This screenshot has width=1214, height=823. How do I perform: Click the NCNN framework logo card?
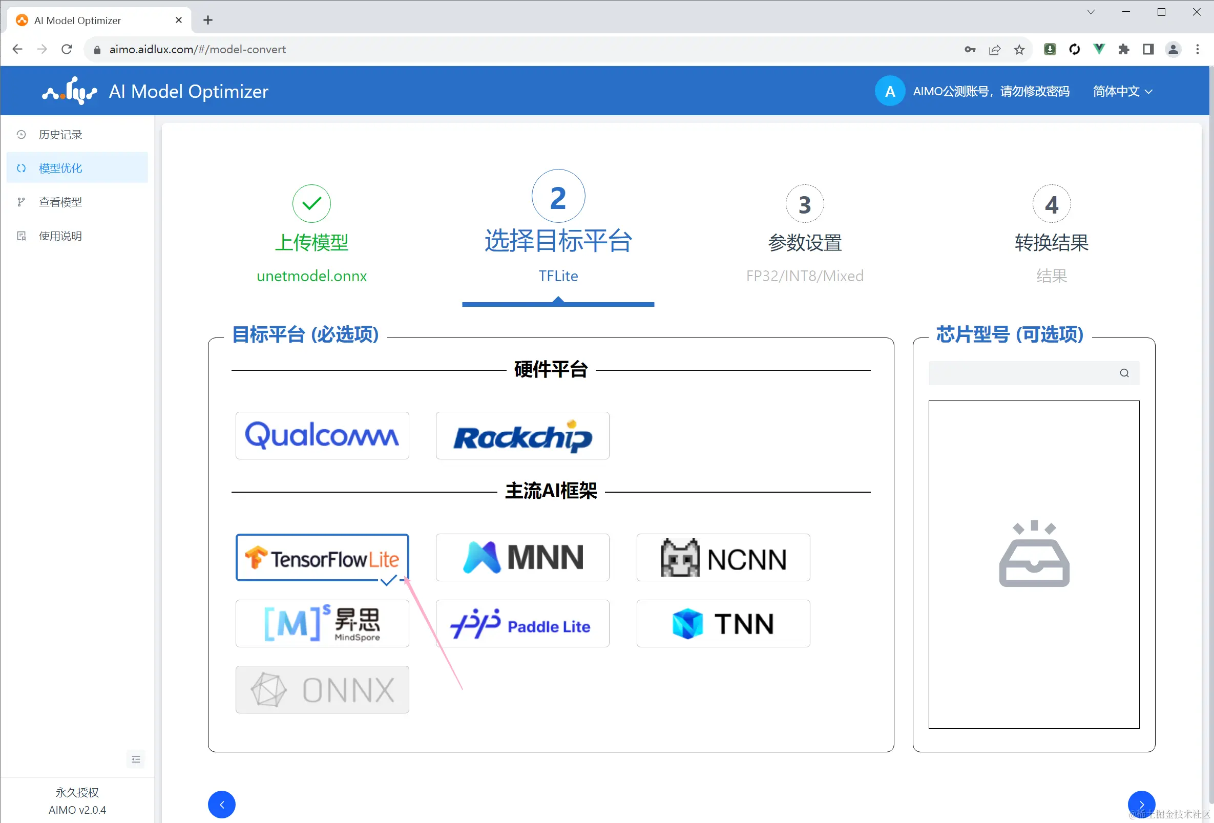click(x=722, y=557)
